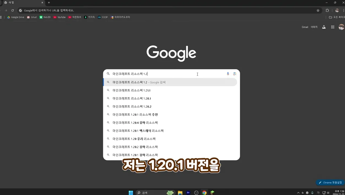The height and width of the screenshot is (195, 345).
Task: Open the 모든 북마크 folder
Action: point(337,17)
